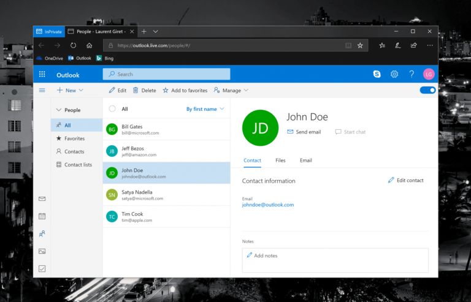The height and width of the screenshot is (302, 471).
Task: Open a new browser tab
Action: (x=144, y=31)
